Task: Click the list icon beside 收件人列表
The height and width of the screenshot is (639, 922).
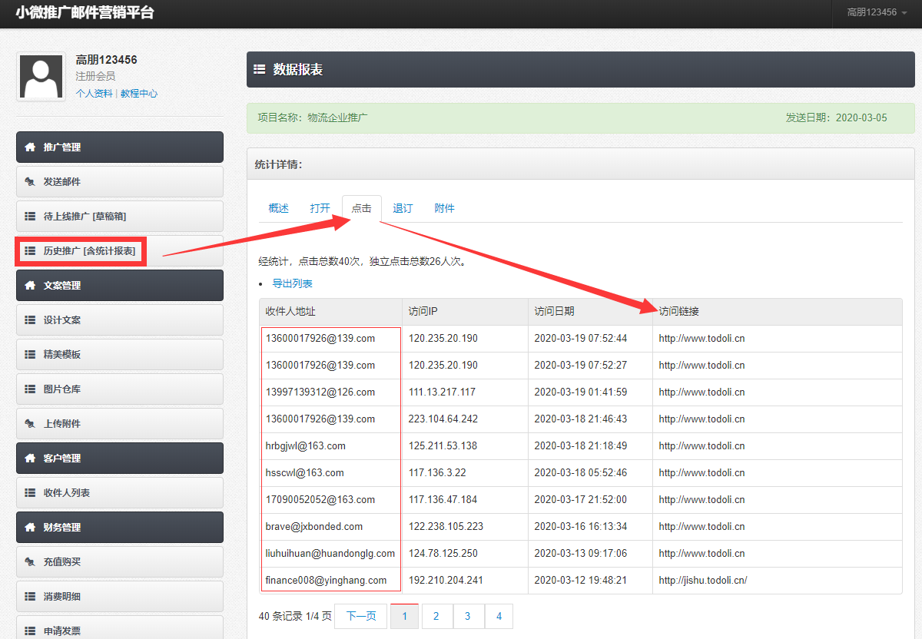Action: pyautogui.click(x=30, y=493)
